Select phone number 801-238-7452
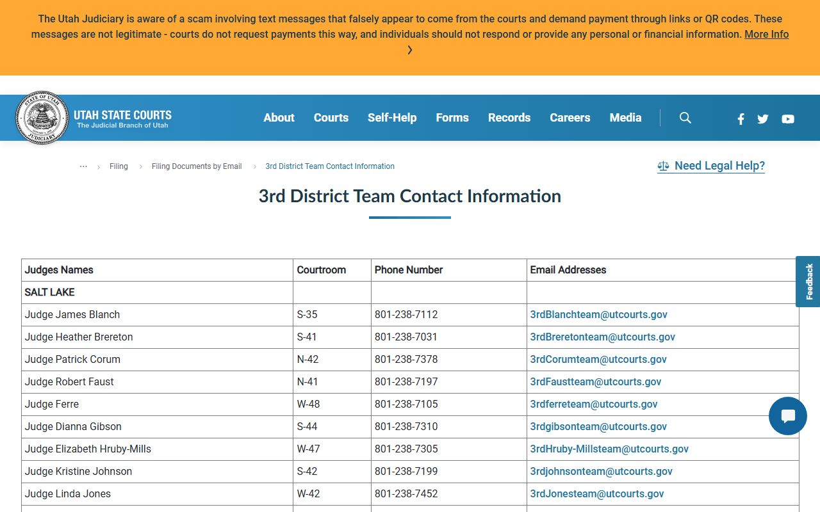 (449, 494)
